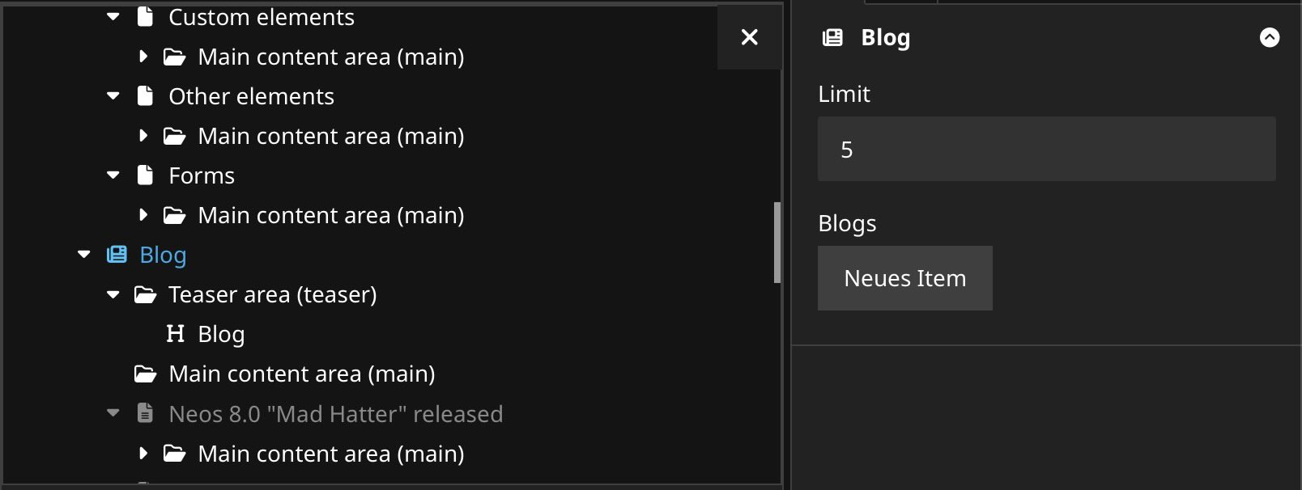Viewport: 1302px width, 490px height.
Task: Click the document icon beside Custom elements
Action: 144,16
